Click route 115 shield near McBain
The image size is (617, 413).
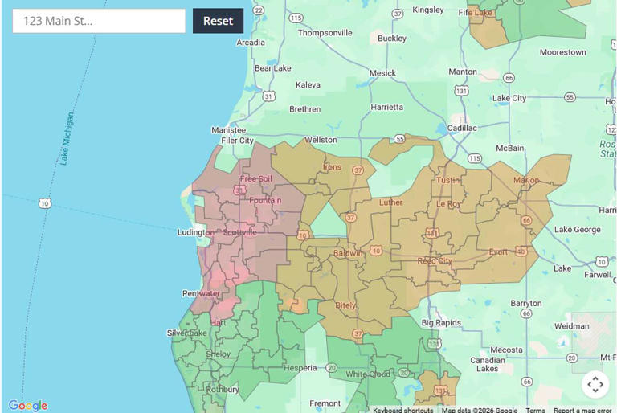475,158
